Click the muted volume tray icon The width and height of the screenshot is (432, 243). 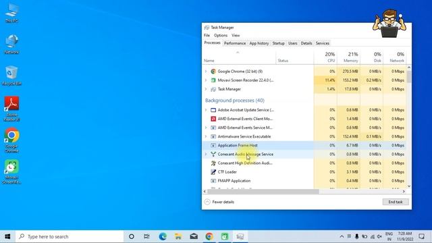379,236
